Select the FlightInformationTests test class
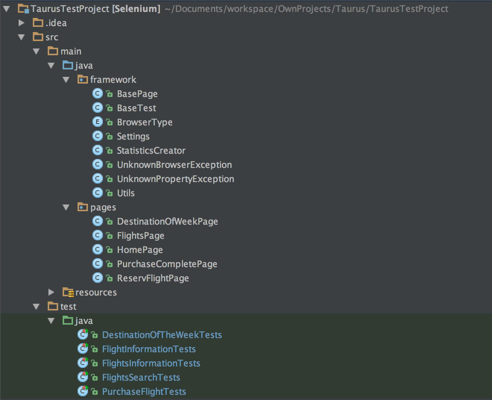Viewport: 492px width, 400px height. coord(149,349)
